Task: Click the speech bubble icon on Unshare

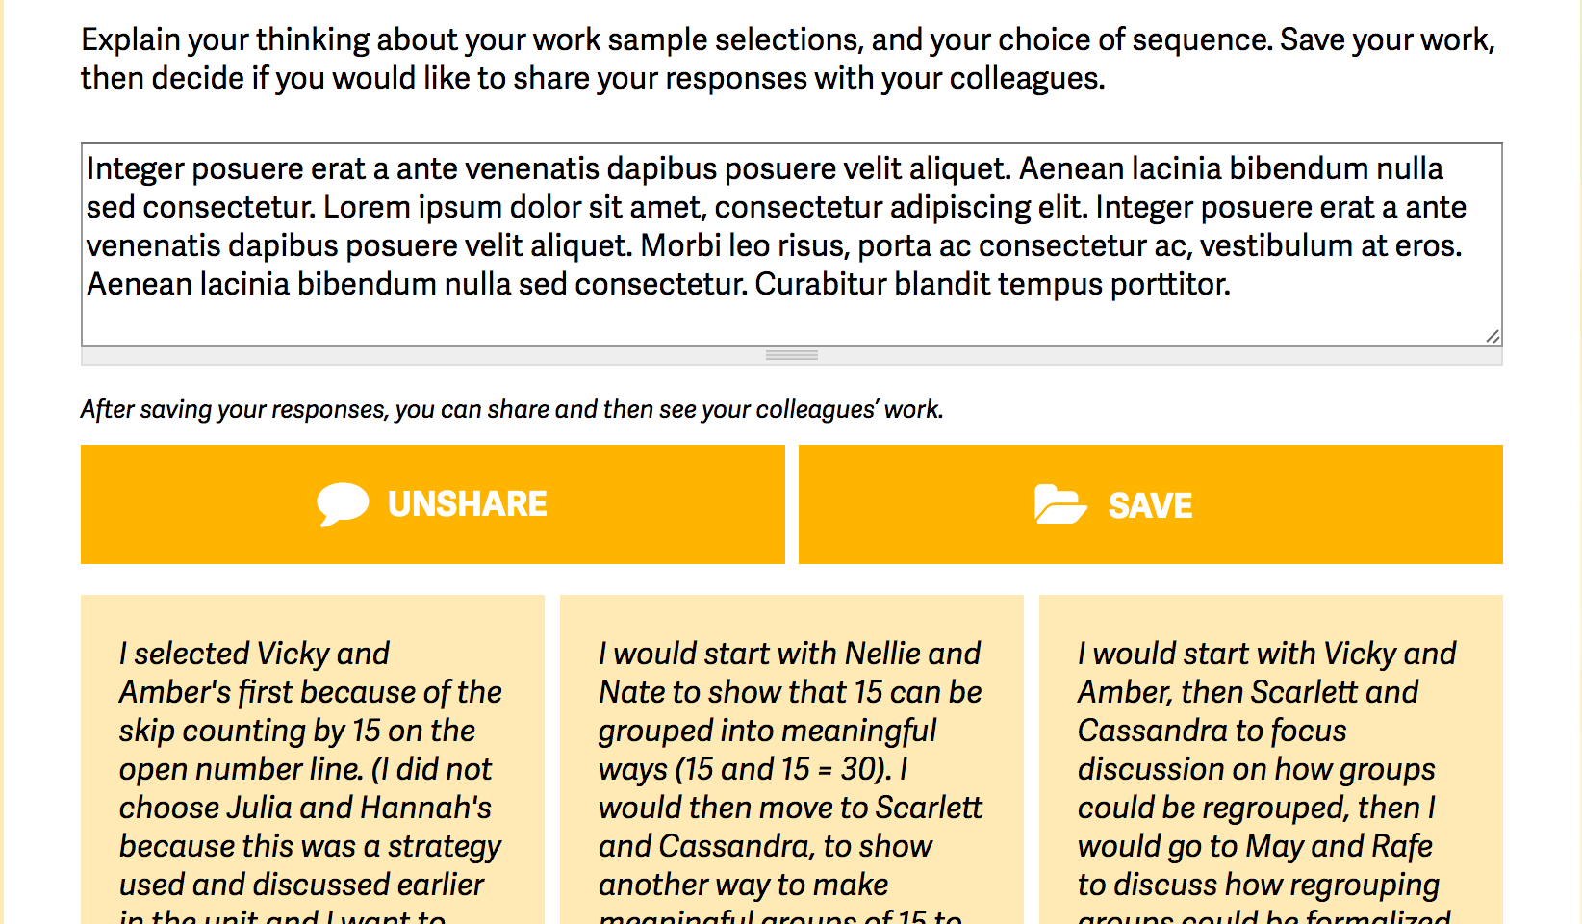Action: (343, 504)
